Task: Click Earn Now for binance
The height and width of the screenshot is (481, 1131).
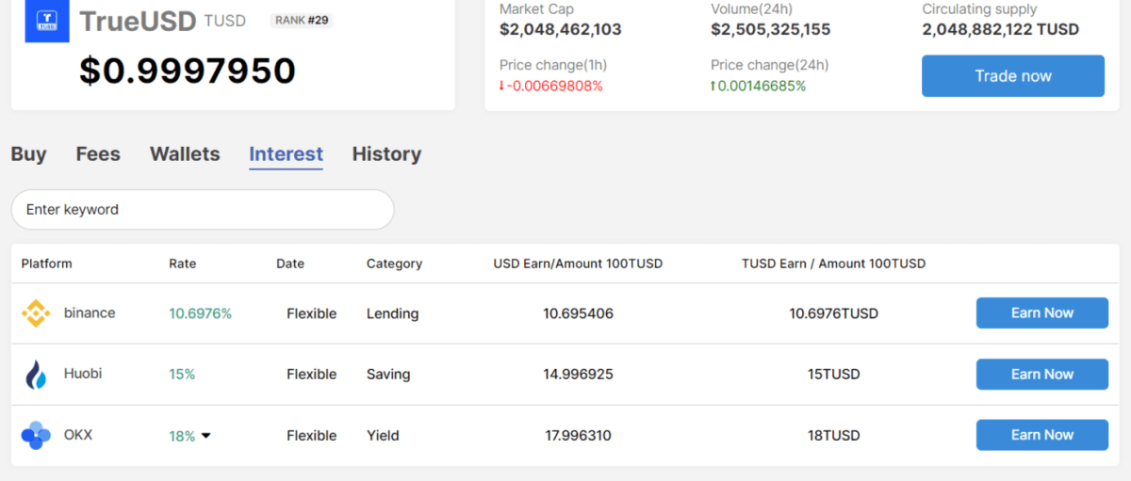Action: (1042, 313)
